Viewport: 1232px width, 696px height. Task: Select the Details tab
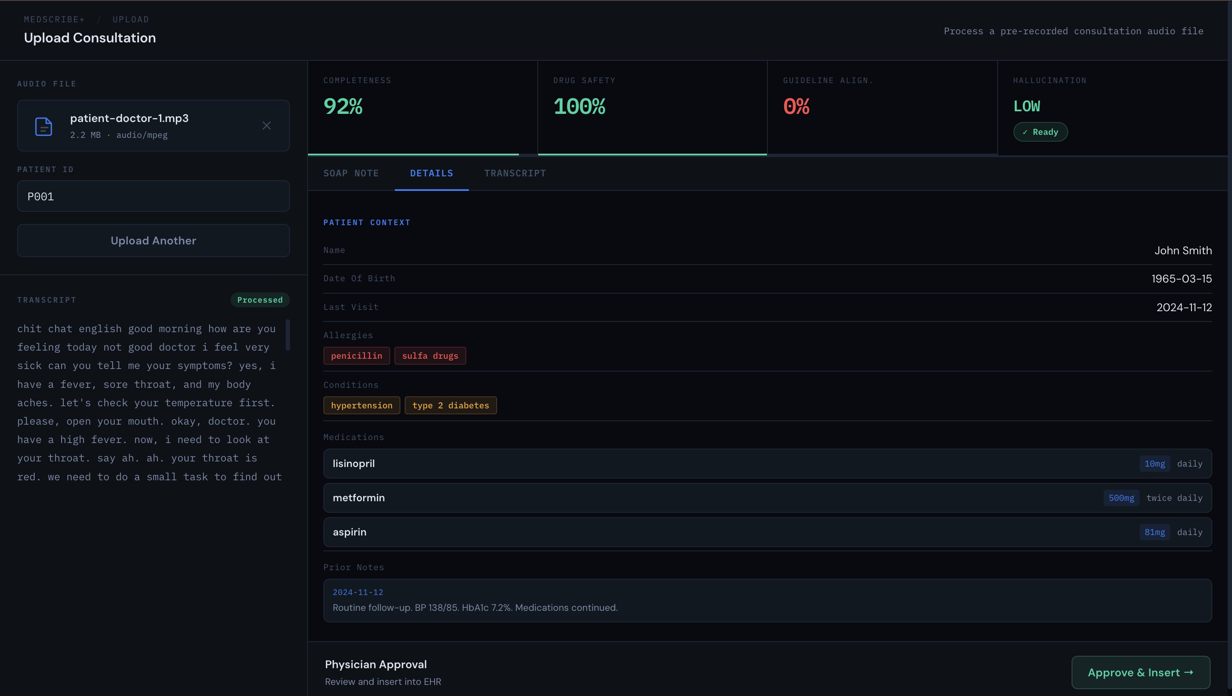click(431, 173)
